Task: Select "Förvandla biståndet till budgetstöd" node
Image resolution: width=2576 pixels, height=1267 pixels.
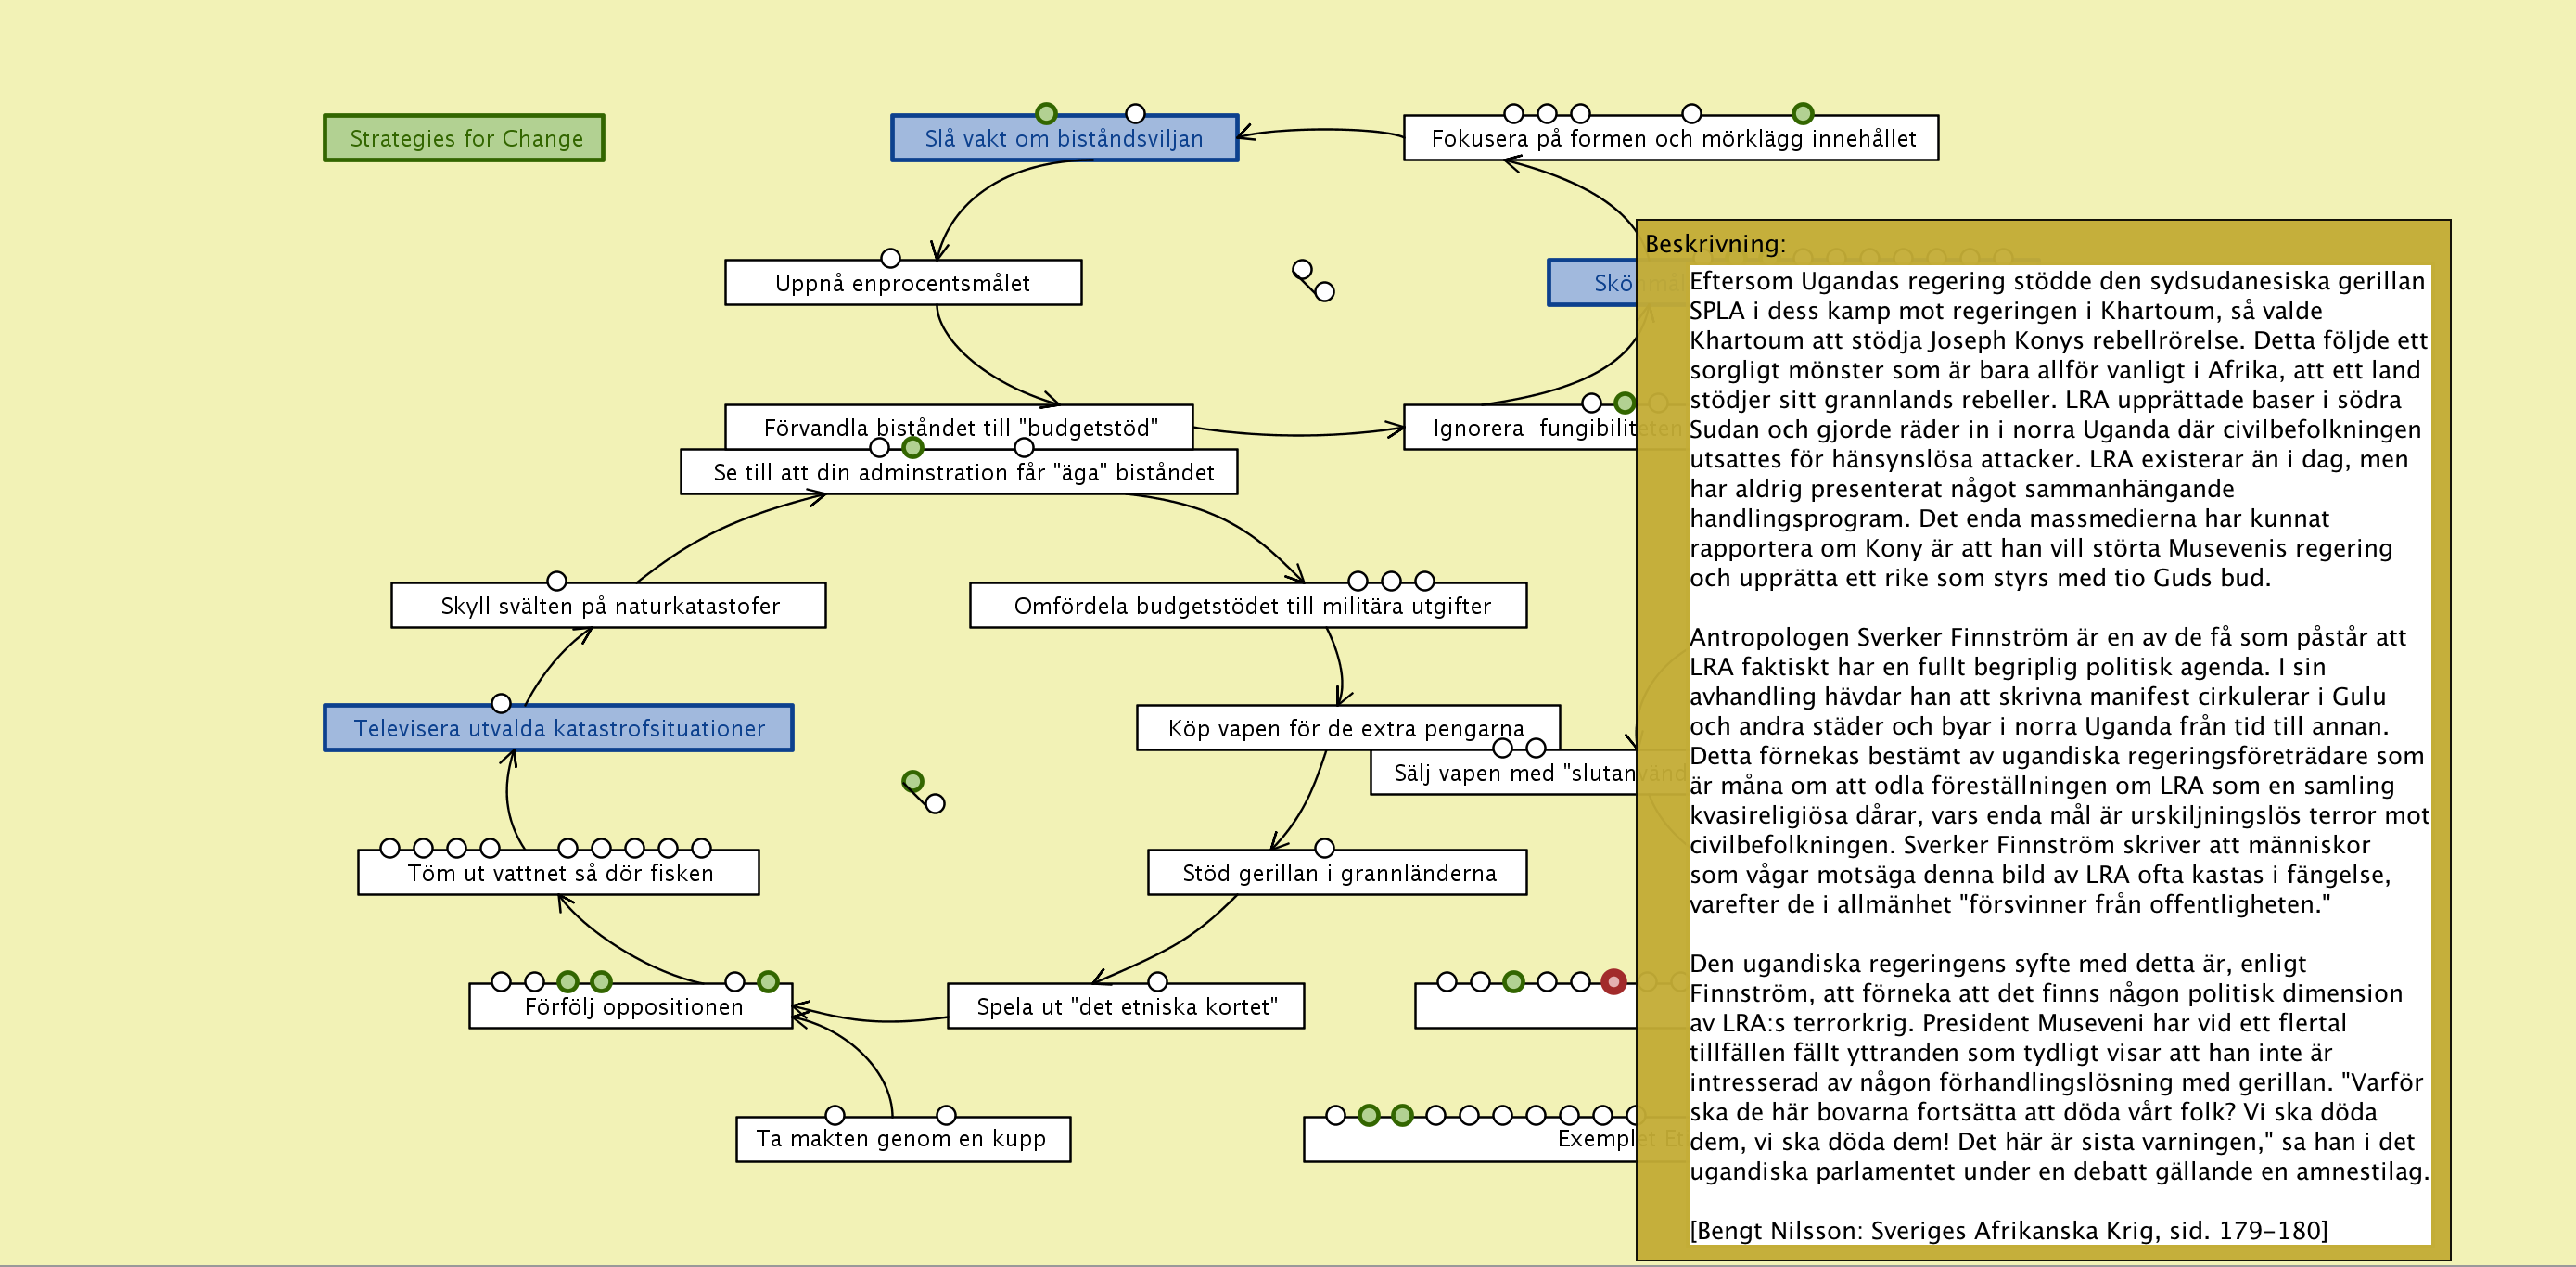Action: [x=960, y=425]
